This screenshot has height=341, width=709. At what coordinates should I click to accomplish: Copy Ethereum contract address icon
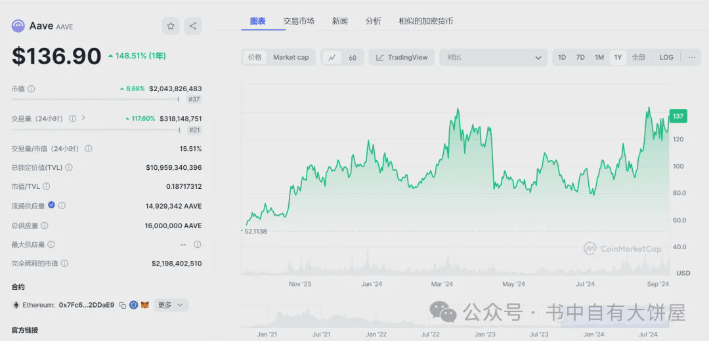click(x=123, y=306)
